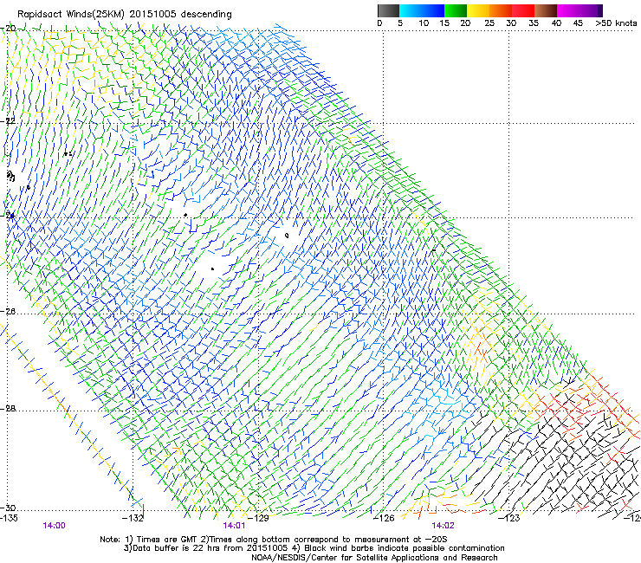Click the 'NOAA/NESDIS/Center for Satellite Applications' credit line

[374, 558]
